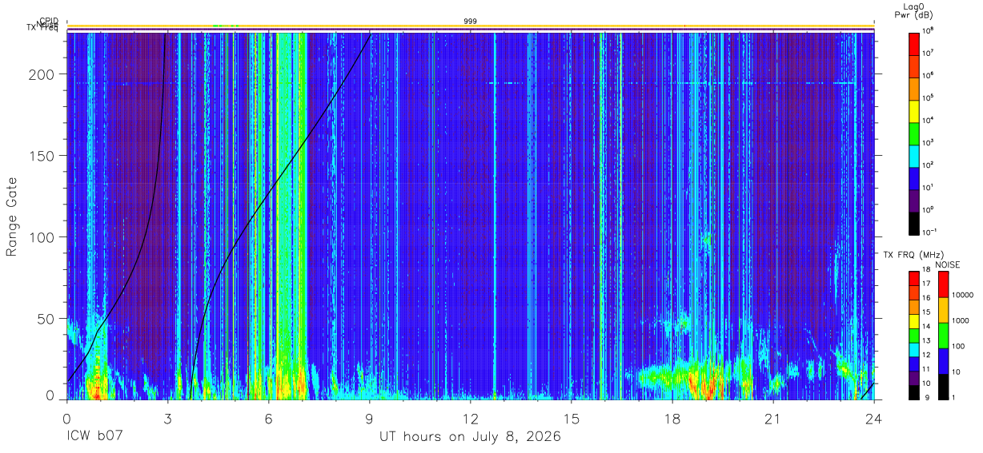Click the x-axis tick label '6'
This screenshot has height=453, width=983.
point(268,419)
